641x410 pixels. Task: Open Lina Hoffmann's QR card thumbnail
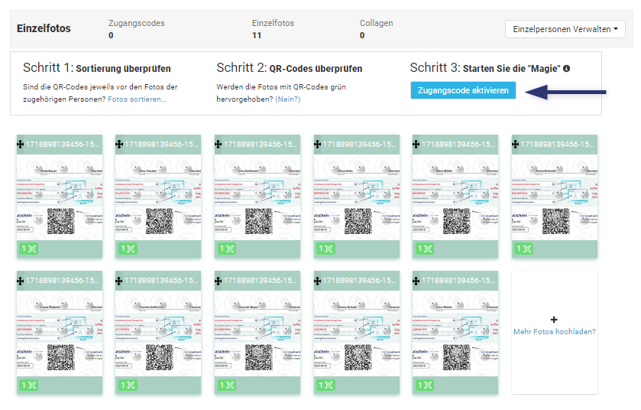[257, 197]
